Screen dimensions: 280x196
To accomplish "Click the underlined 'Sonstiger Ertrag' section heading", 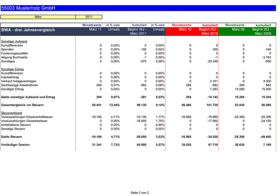I will (x=12, y=69).
